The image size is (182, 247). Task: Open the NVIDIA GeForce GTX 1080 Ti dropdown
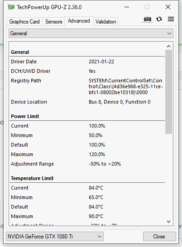click(55, 236)
